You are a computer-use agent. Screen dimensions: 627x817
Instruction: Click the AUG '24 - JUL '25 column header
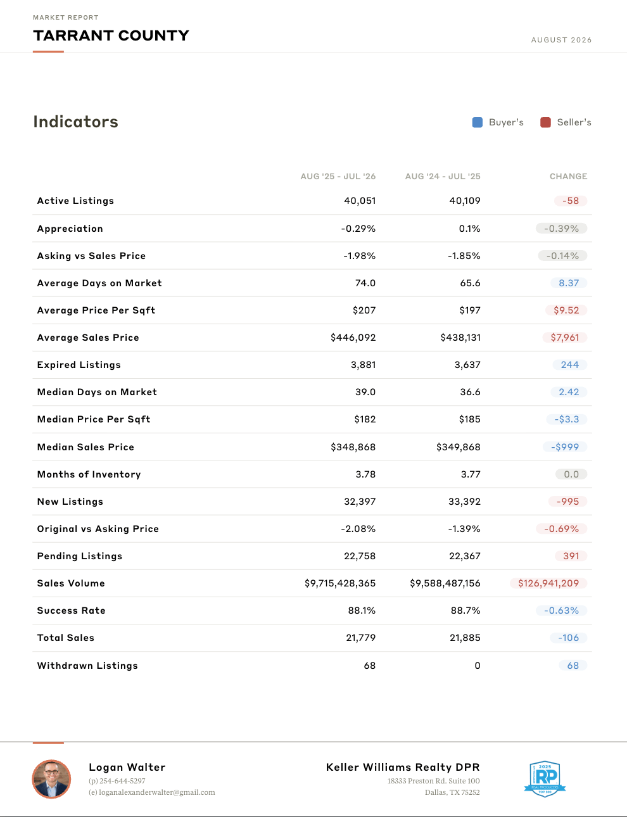pyautogui.click(x=443, y=176)
